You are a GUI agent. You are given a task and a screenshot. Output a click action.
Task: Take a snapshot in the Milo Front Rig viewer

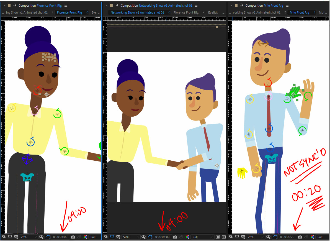pos(300,237)
